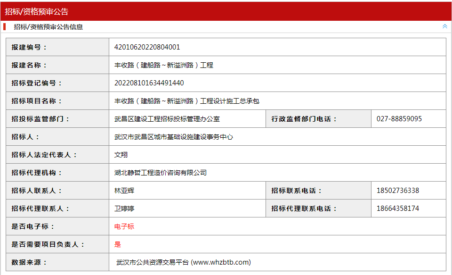
Task: Select 武汉市武昌区城市基础设施建设事务中心 text
Action: 174,137
